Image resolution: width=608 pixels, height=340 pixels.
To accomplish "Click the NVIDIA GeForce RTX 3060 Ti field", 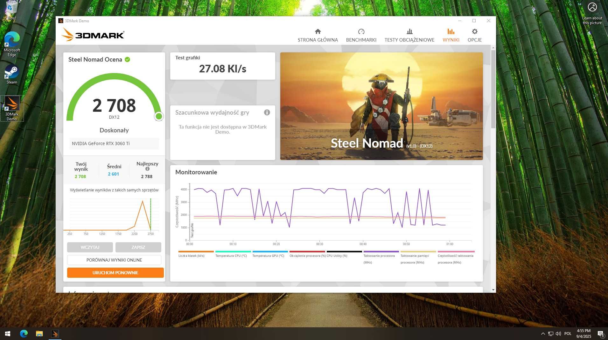I will [114, 143].
